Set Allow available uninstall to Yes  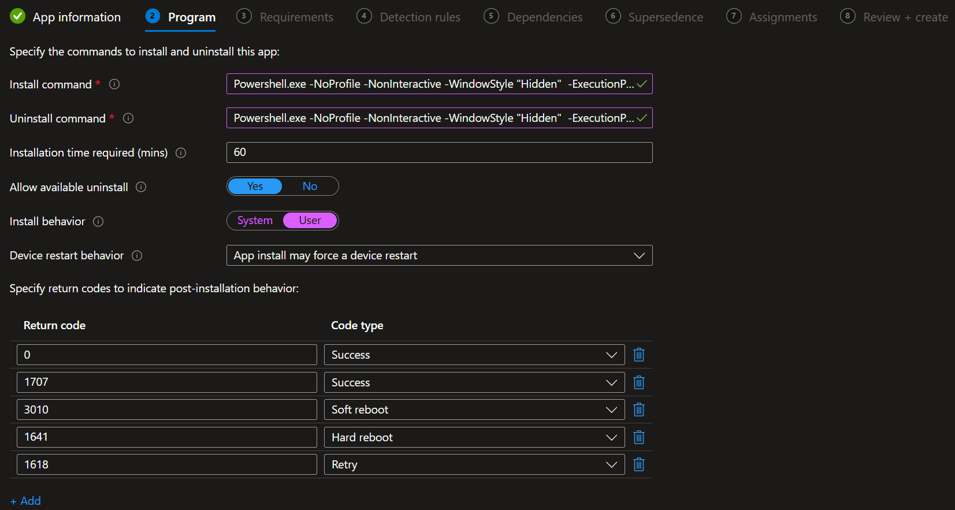pyautogui.click(x=255, y=186)
